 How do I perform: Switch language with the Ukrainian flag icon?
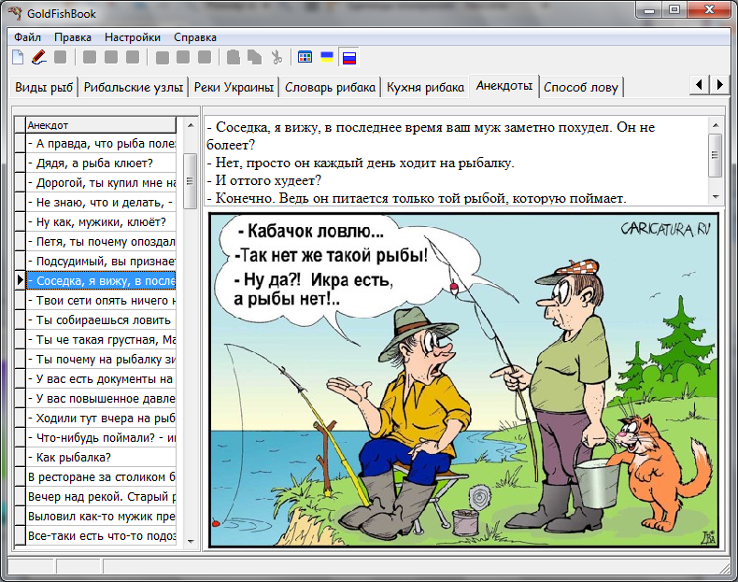(x=327, y=57)
